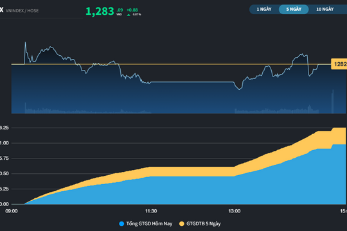This screenshot has width=347, height=231.
Task: Click the yellow GTGDTB 5 Ngày legend dot
Action: [x=181, y=224]
